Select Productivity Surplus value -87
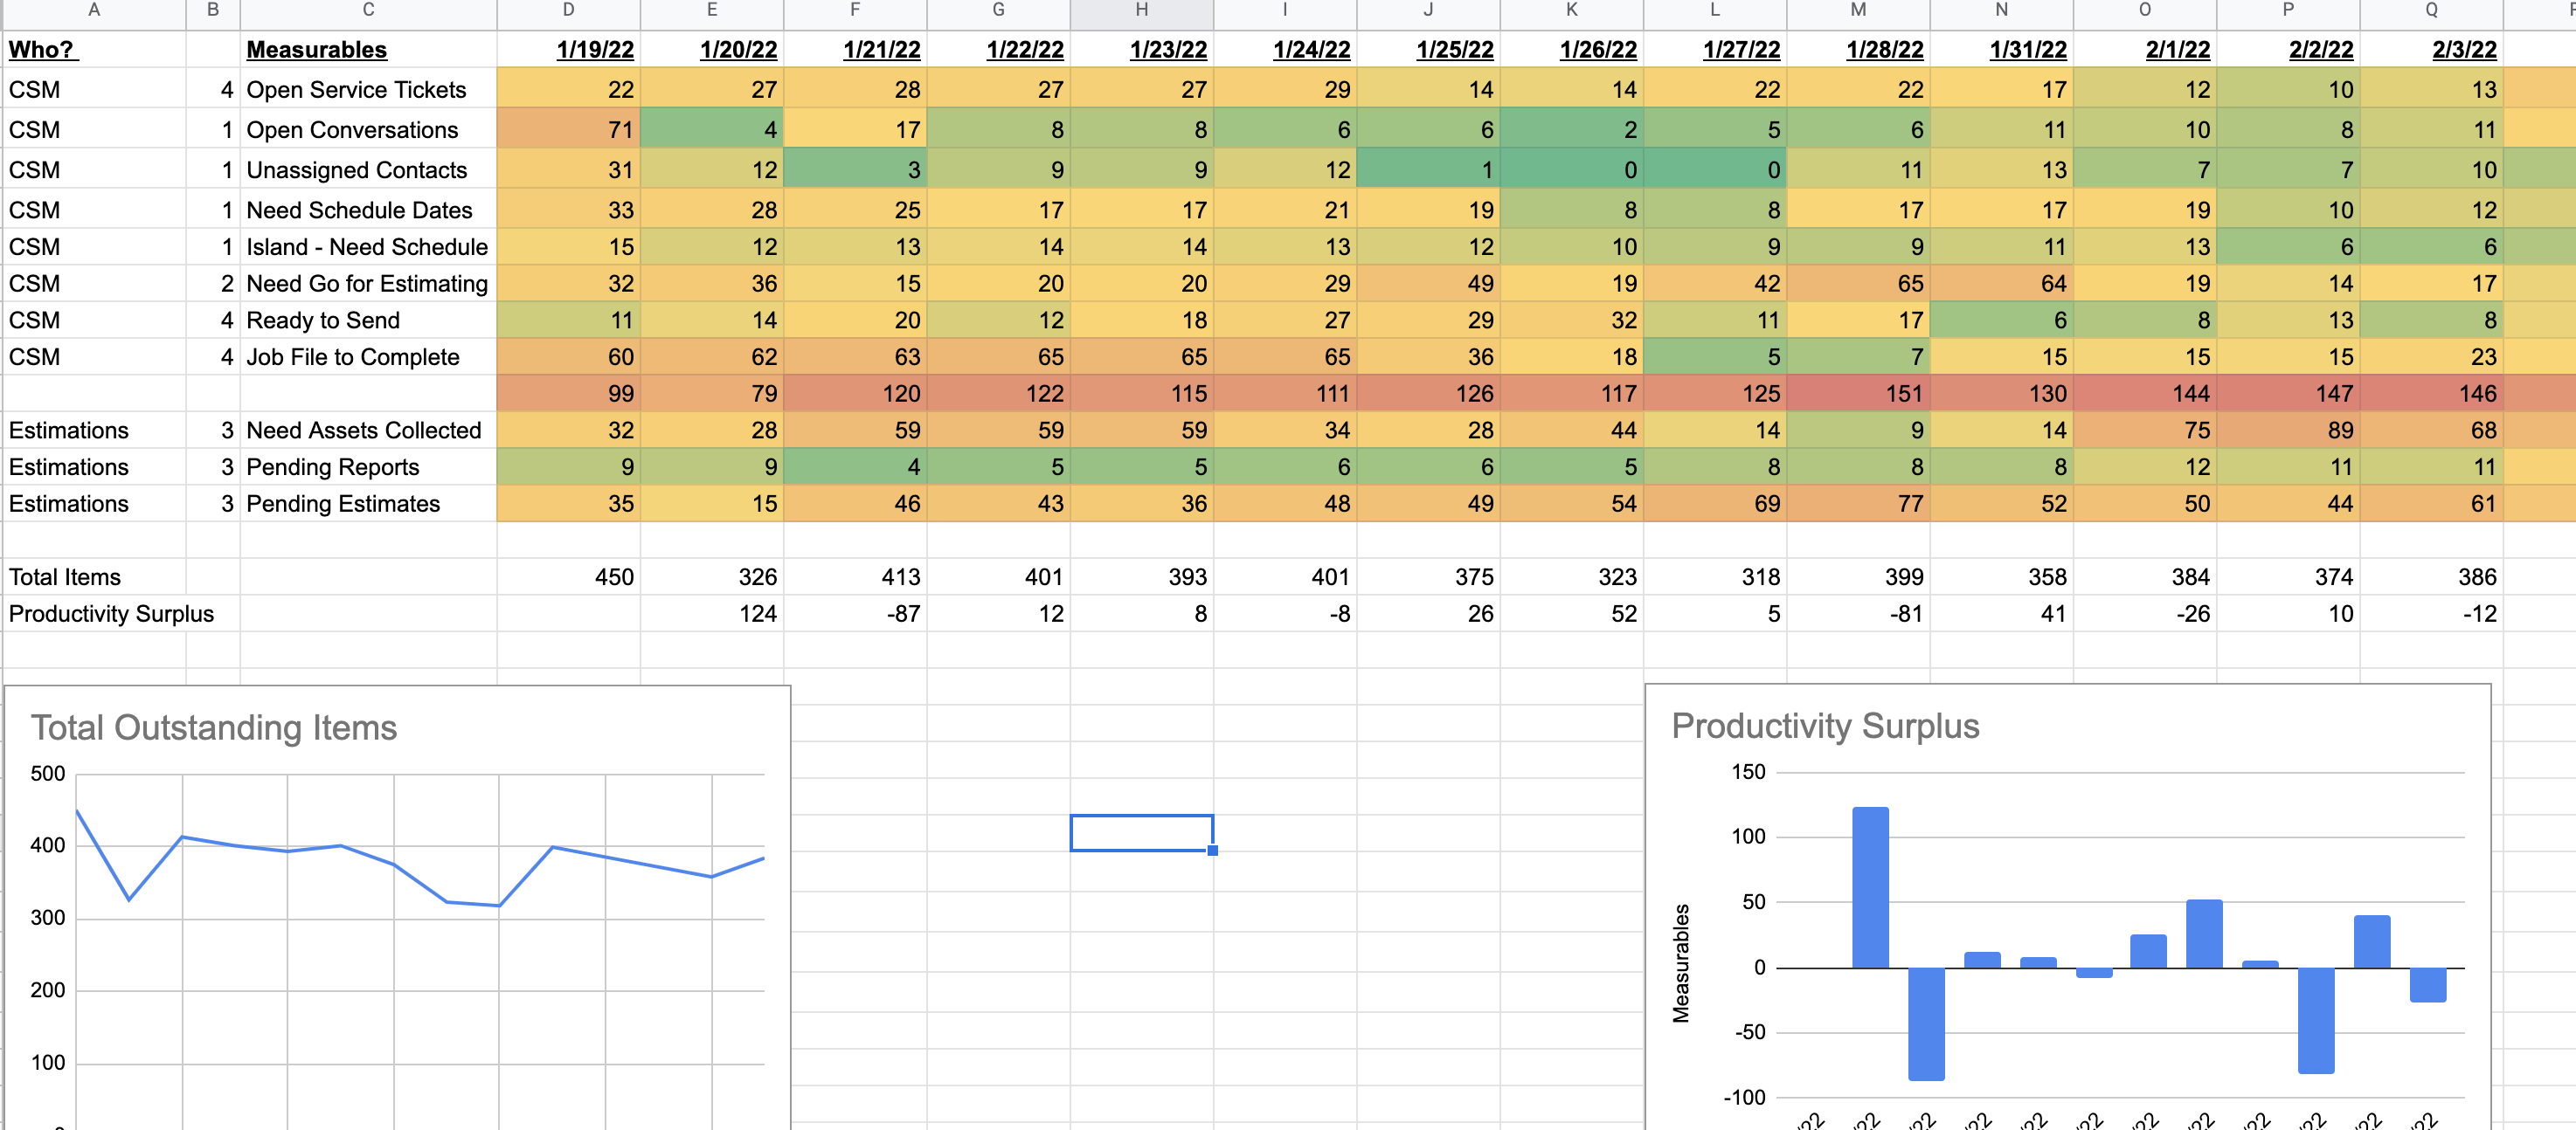This screenshot has height=1130, width=2576. 855,613
